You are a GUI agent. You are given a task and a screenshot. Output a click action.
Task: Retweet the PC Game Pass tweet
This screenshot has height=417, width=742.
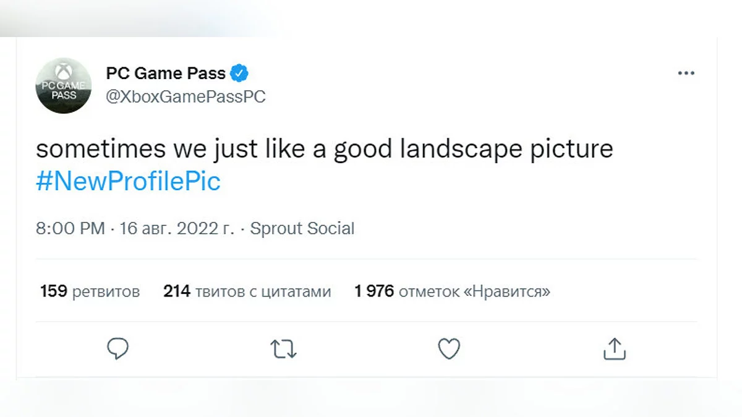[284, 349]
